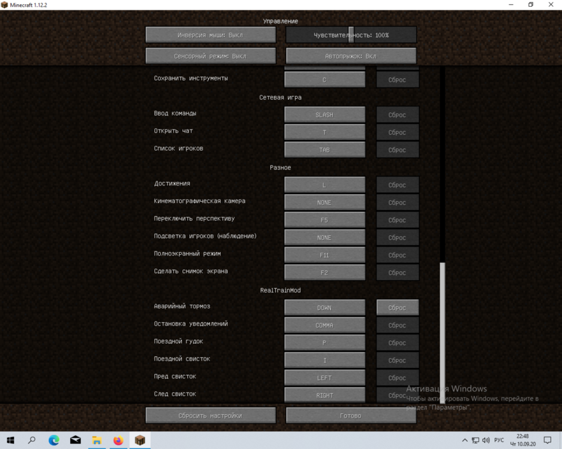Open the РУС language switcher
This screenshot has width=562, height=449.
pyautogui.click(x=499, y=440)
